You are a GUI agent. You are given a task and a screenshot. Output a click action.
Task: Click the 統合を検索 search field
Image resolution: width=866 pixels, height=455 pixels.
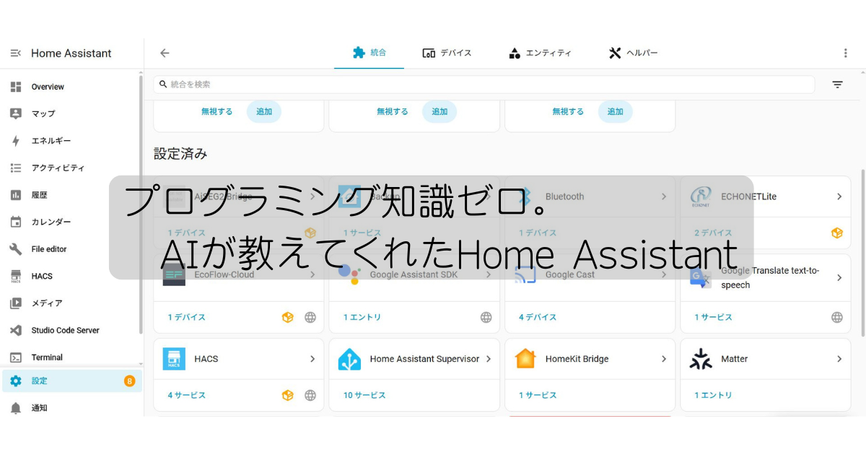484,84
